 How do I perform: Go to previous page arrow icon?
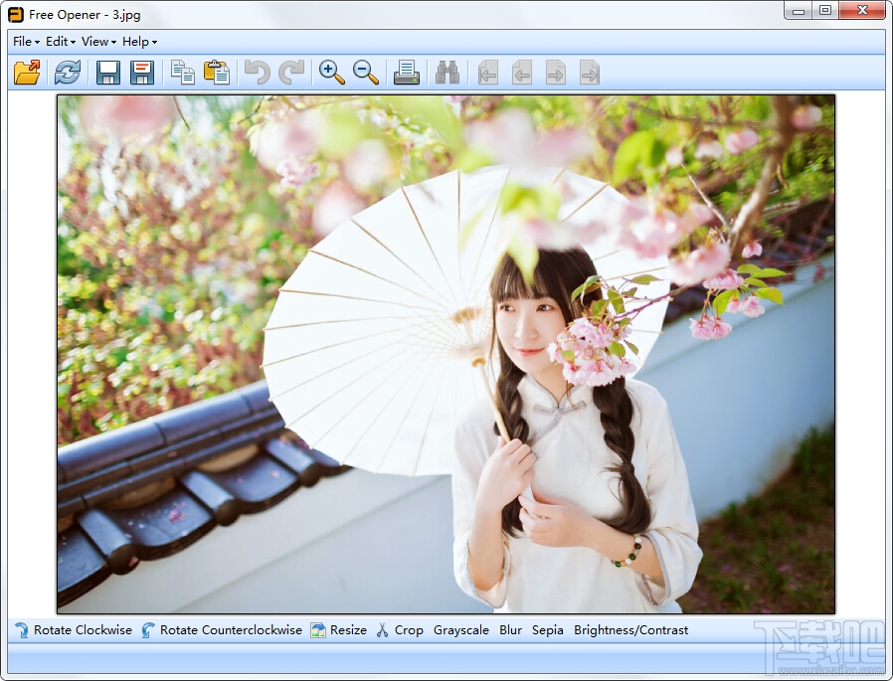point(522,73)
